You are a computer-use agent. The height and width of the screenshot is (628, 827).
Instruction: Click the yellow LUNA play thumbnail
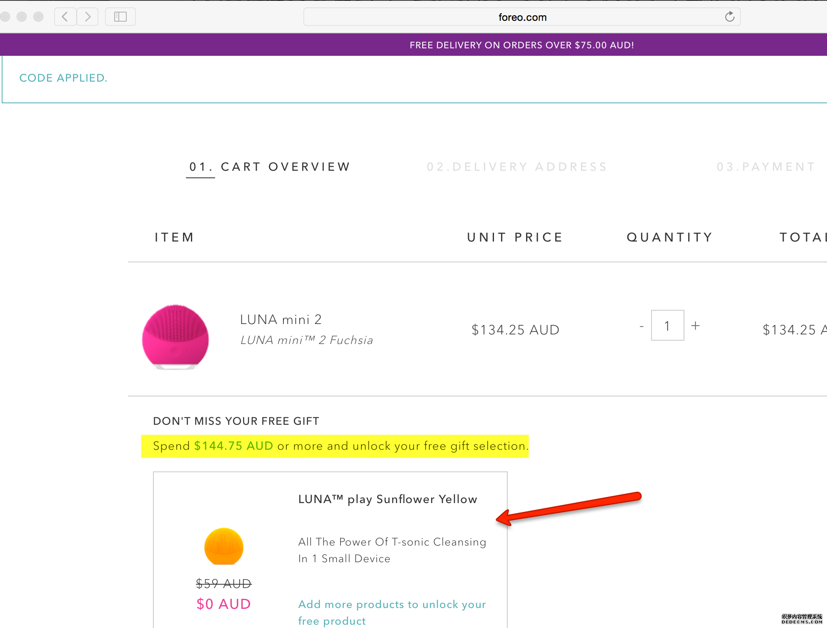click(x=224, y=546)
